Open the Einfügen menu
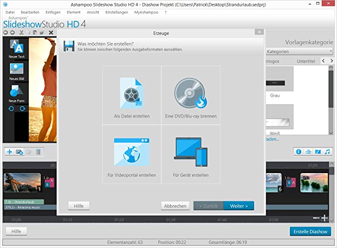 (53, 12)
